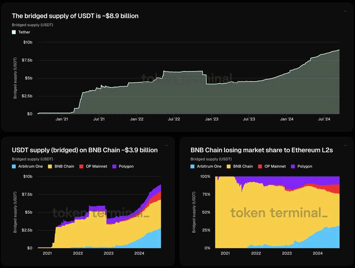Click the Jan '23 date label
This screenshot has height=268, width=355.
[x=212, y=119]
